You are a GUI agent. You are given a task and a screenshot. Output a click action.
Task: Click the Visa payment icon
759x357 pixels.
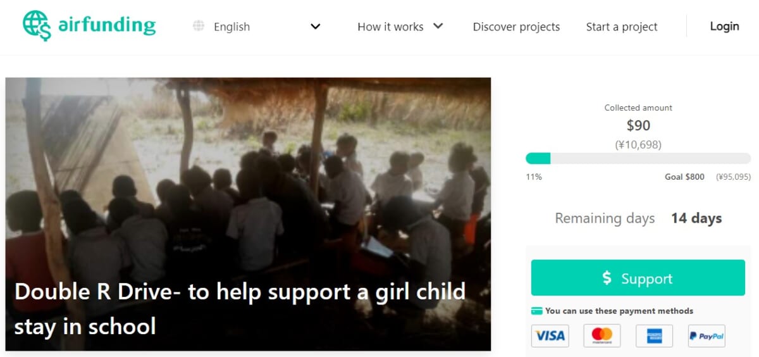pos(550,335)
